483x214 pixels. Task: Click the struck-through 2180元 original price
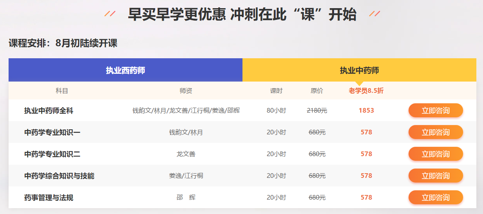(317, 111)
